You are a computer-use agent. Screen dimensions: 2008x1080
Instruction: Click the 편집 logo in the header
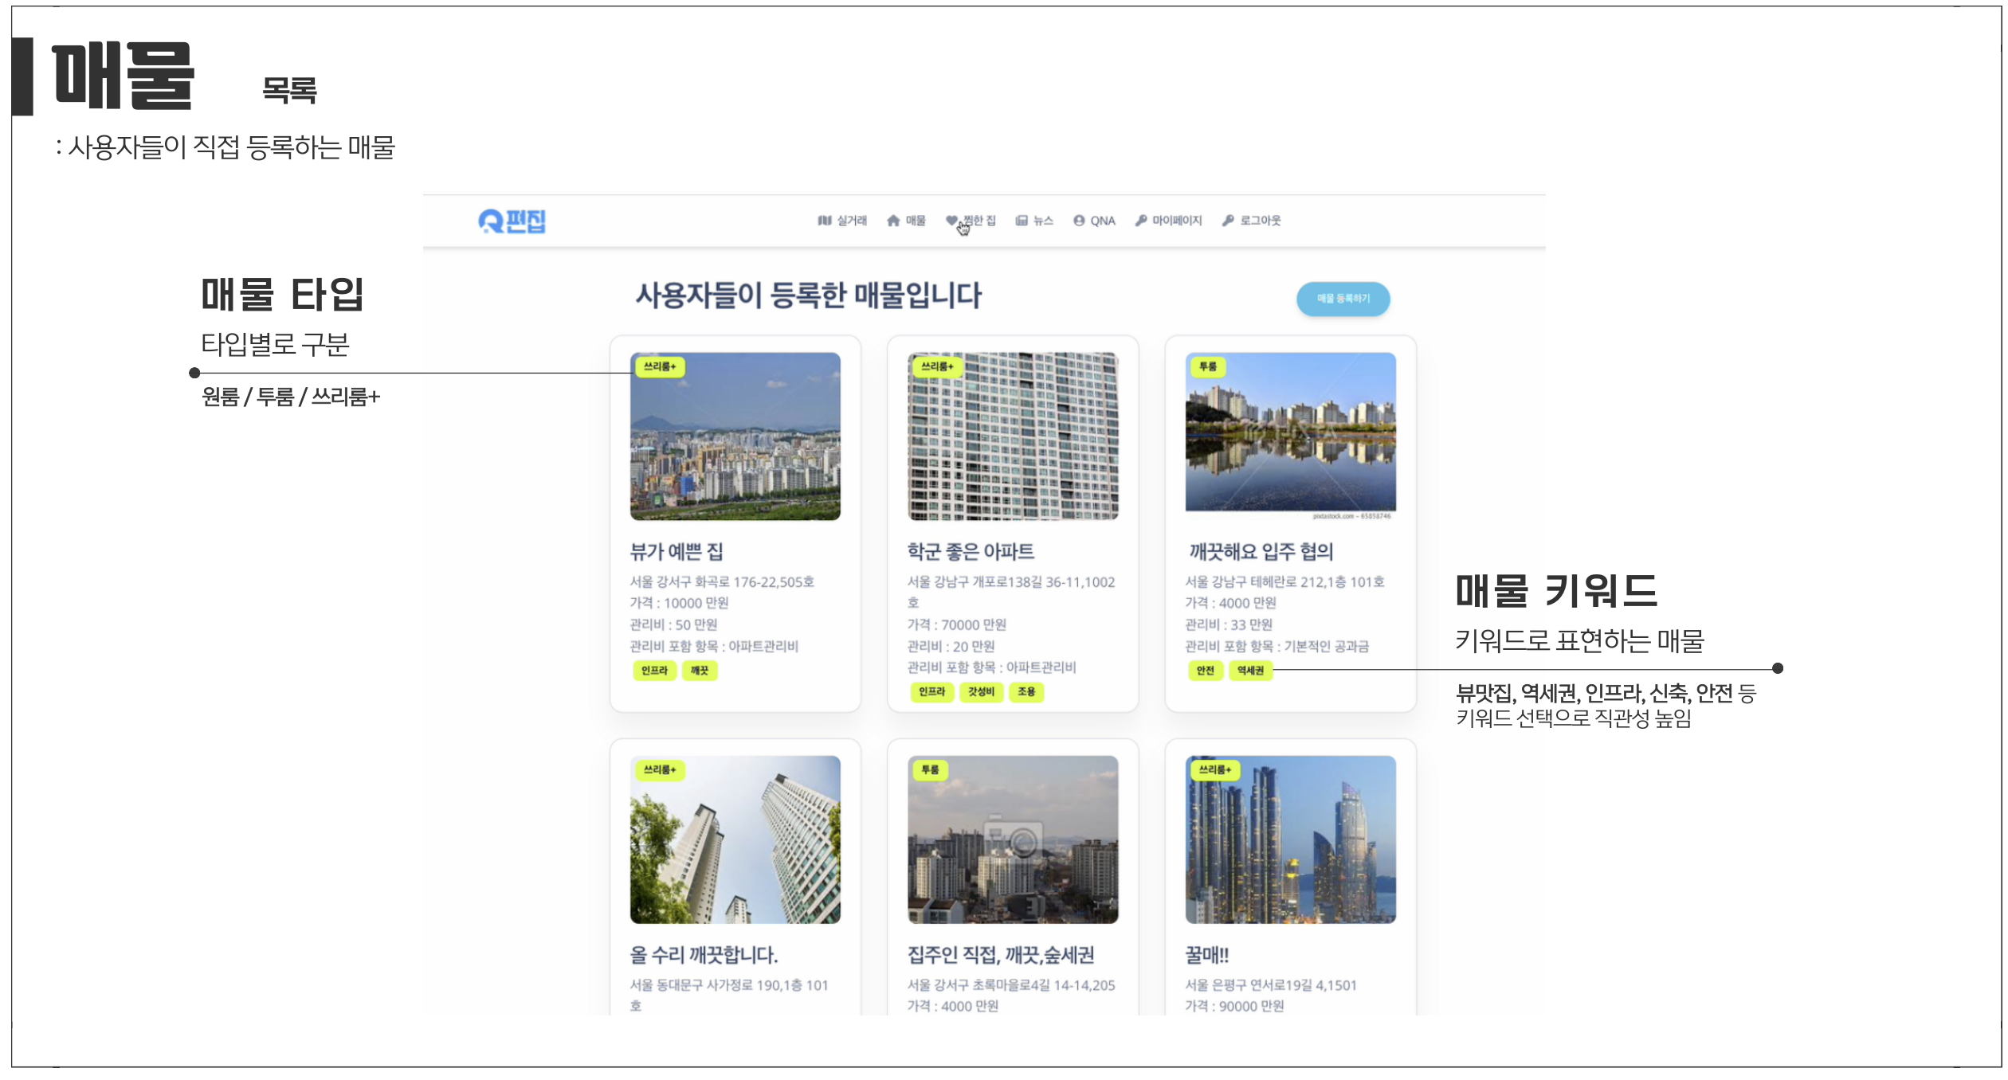coord(514,221)
